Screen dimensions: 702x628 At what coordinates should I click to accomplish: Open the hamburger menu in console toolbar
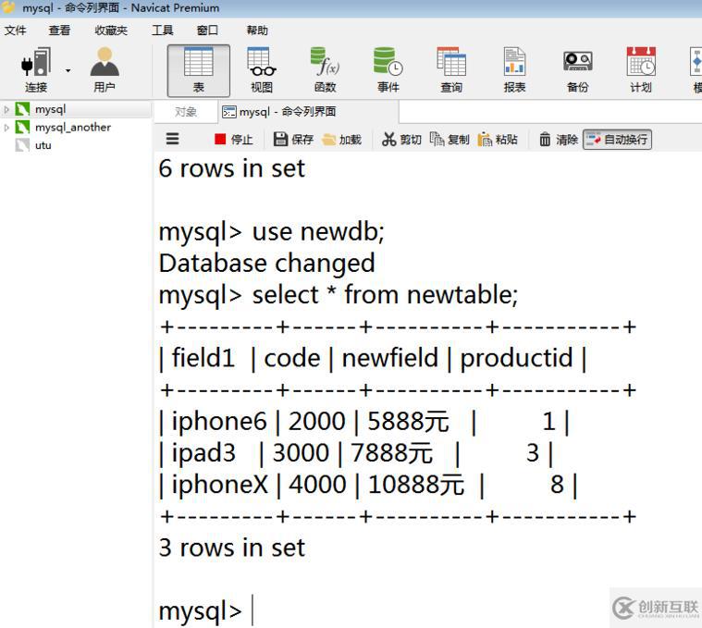[x=172, y=140]
